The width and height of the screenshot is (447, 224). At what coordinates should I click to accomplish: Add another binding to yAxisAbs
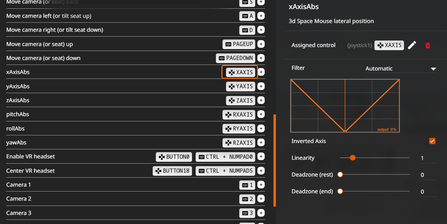(261, 86)
